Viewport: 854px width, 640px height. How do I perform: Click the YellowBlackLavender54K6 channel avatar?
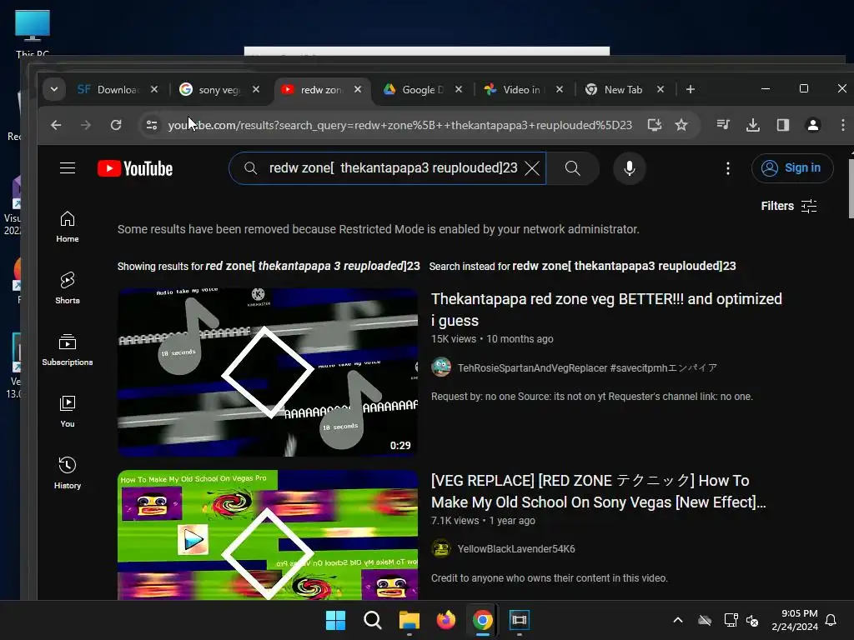441,548
